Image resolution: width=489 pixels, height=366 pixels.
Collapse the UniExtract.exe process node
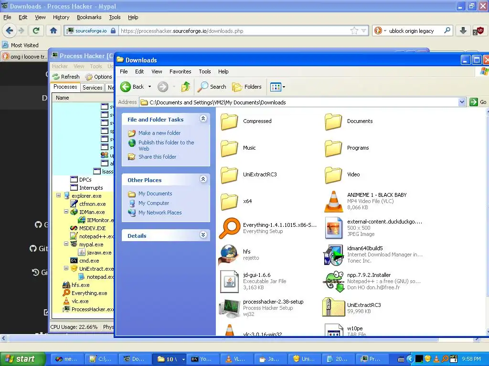pos(66,268)
